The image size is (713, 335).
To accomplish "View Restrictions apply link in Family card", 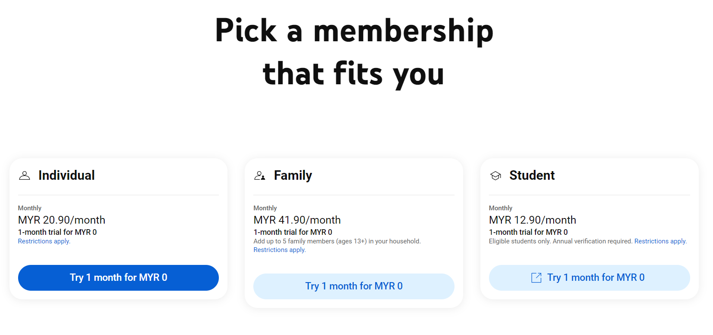I will click(280, 250).
